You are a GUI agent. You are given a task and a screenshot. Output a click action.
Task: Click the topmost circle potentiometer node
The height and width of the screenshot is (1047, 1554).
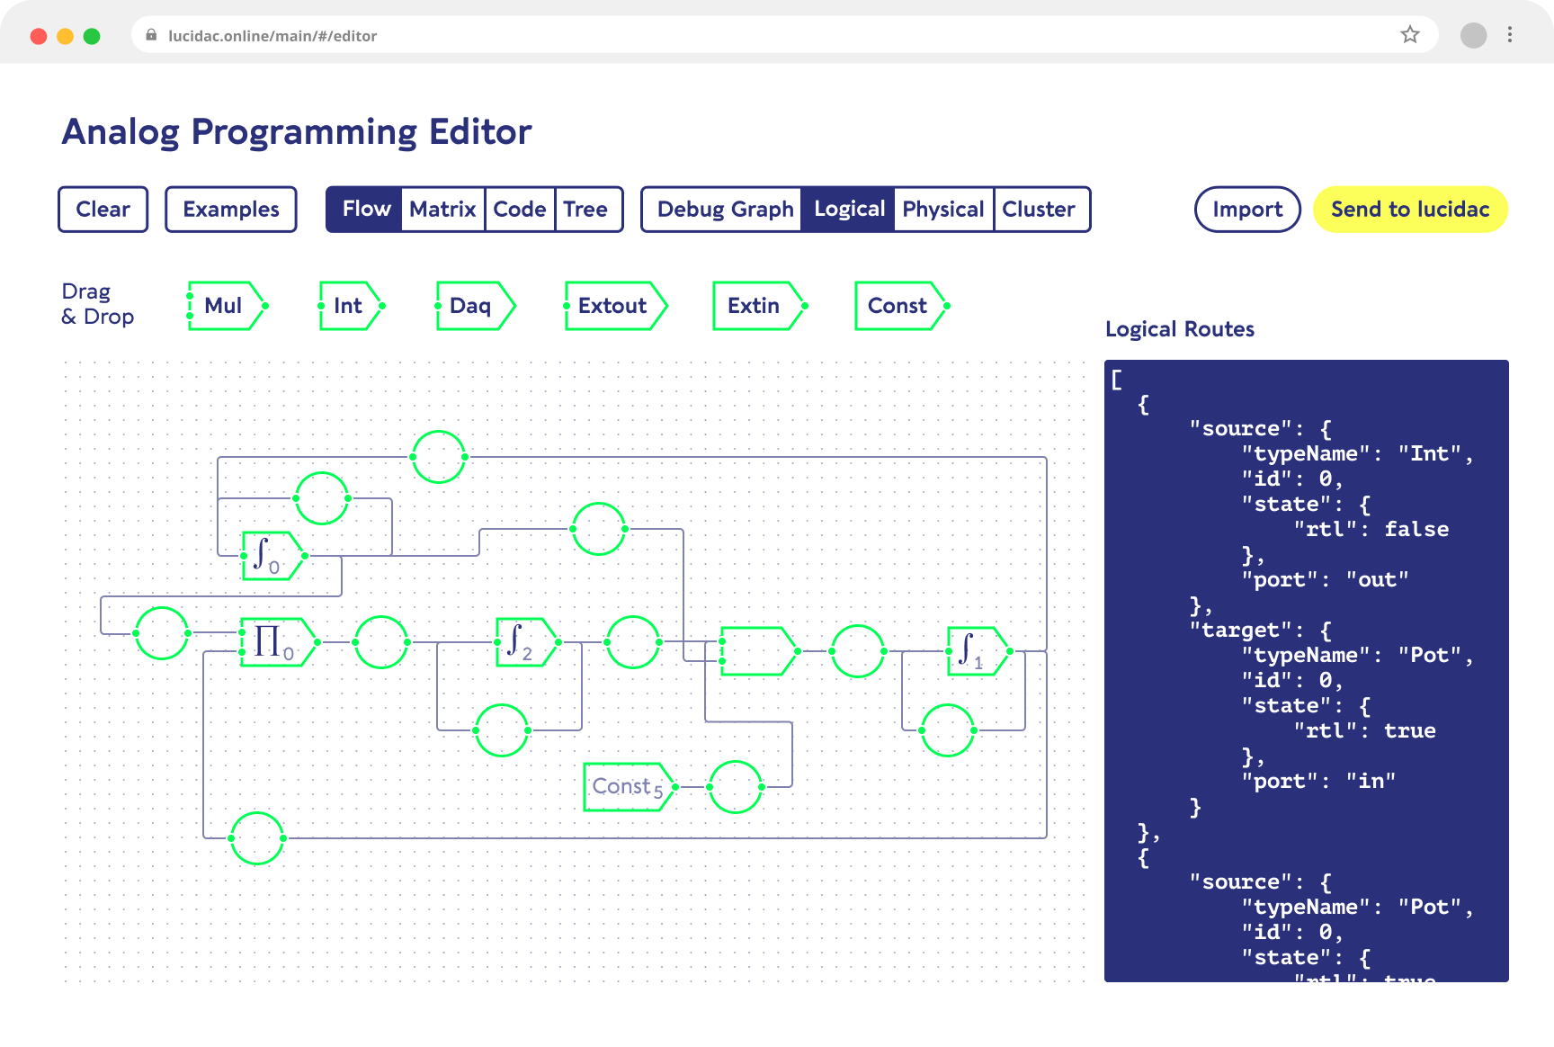(x=439, y=457)
